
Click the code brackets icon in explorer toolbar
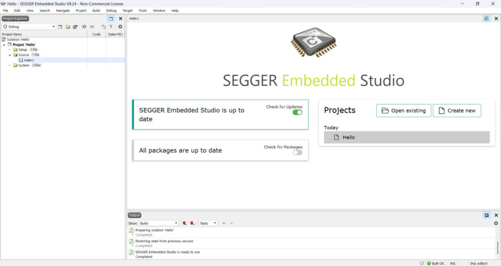point(92,27)
